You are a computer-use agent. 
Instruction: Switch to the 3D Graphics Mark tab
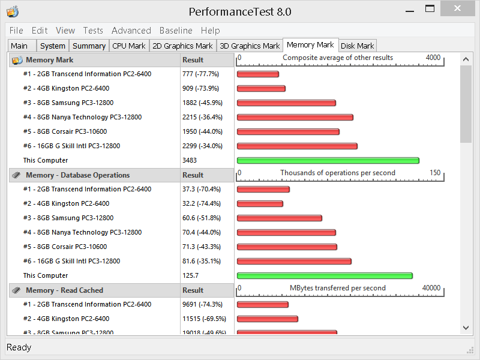click(250, 46)
